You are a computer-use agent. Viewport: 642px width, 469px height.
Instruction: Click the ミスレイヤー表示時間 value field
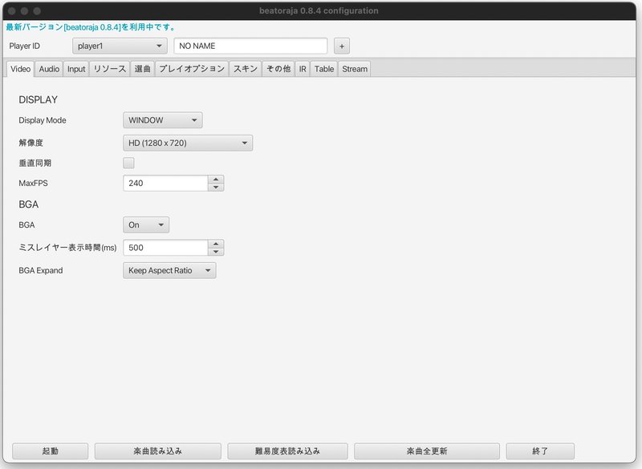tap(165, 248)
